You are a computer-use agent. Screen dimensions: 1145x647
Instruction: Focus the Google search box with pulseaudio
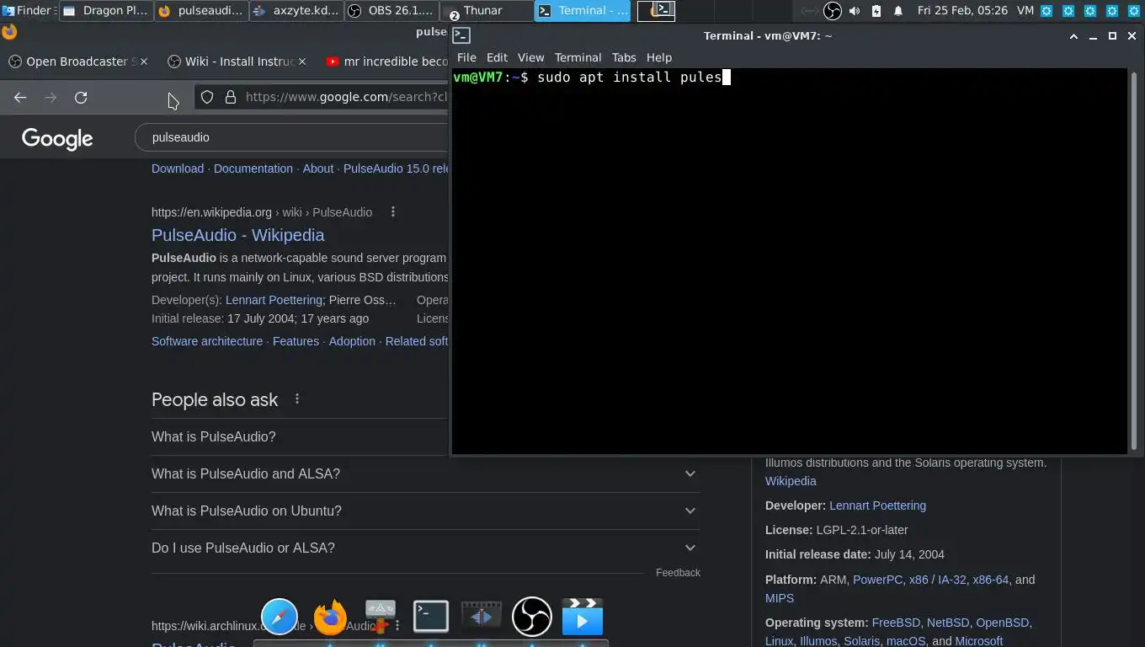click(x=292, y=137)
